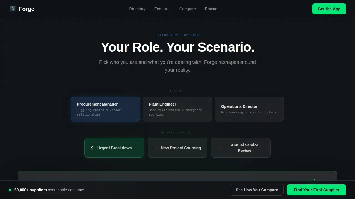Screen dimensions: 355x199
Task: Click the 'Your Role. Your Scenario.' heading
Action: tap(177, 47)
